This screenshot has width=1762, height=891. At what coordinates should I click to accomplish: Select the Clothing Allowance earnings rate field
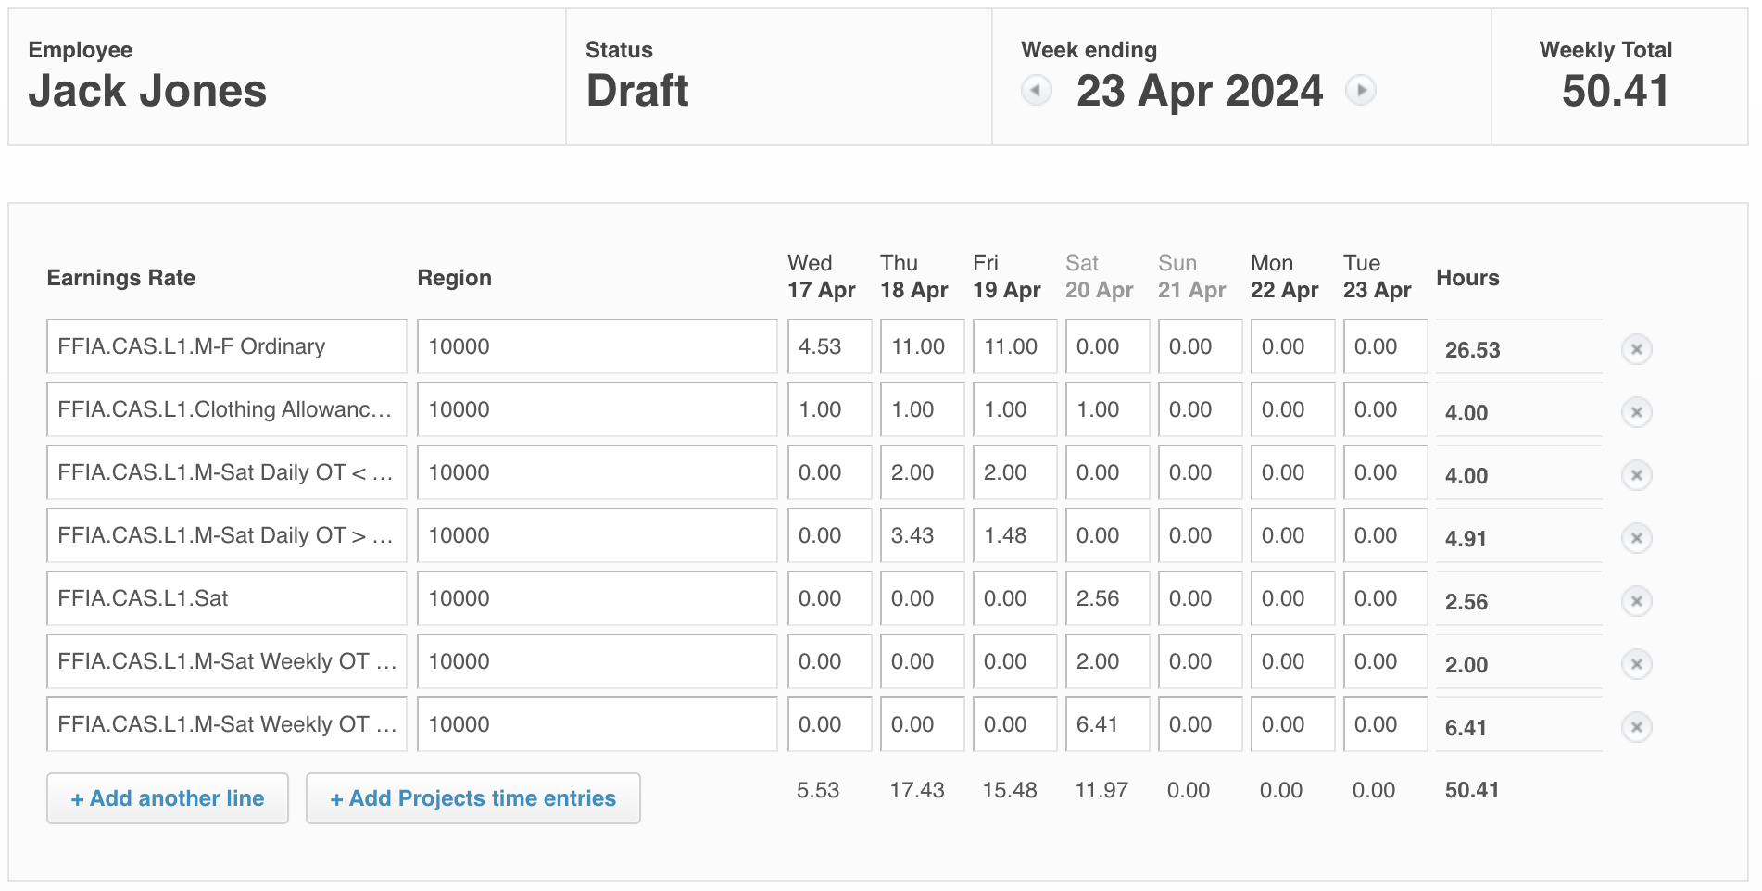[x=227, y=409]
